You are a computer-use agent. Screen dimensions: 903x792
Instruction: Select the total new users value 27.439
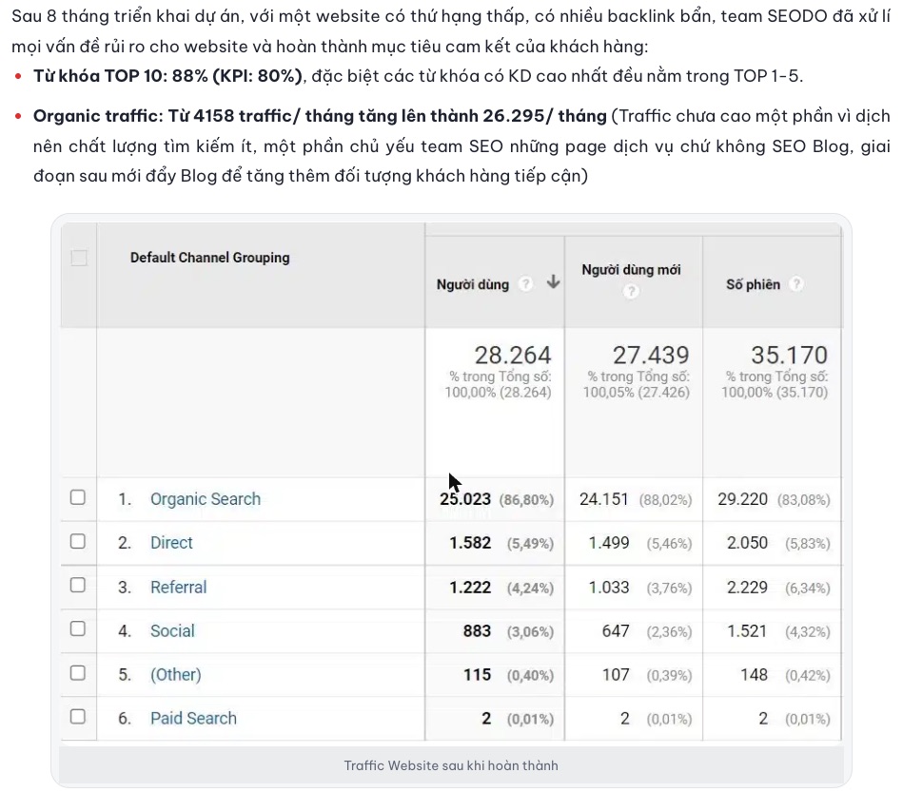click(651, 356)
